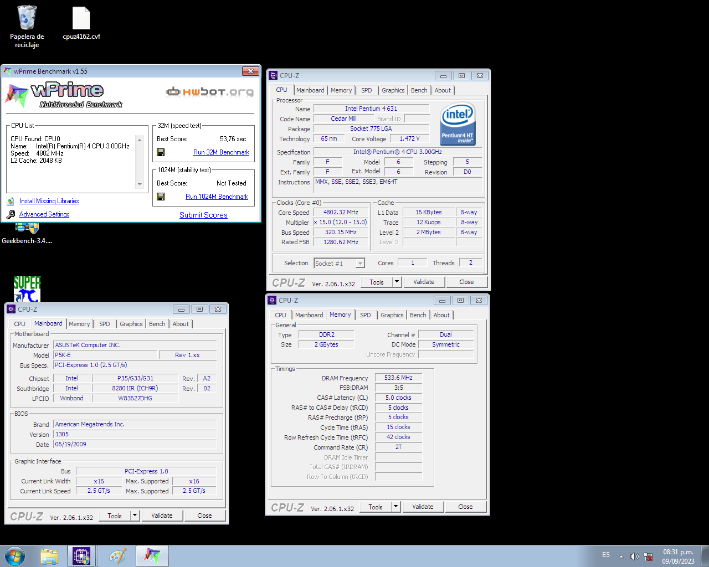Click the DRAM Frequency value 533.6 MHz
The width and height of the screenshot is (709, 567).
tap(398, 378)
